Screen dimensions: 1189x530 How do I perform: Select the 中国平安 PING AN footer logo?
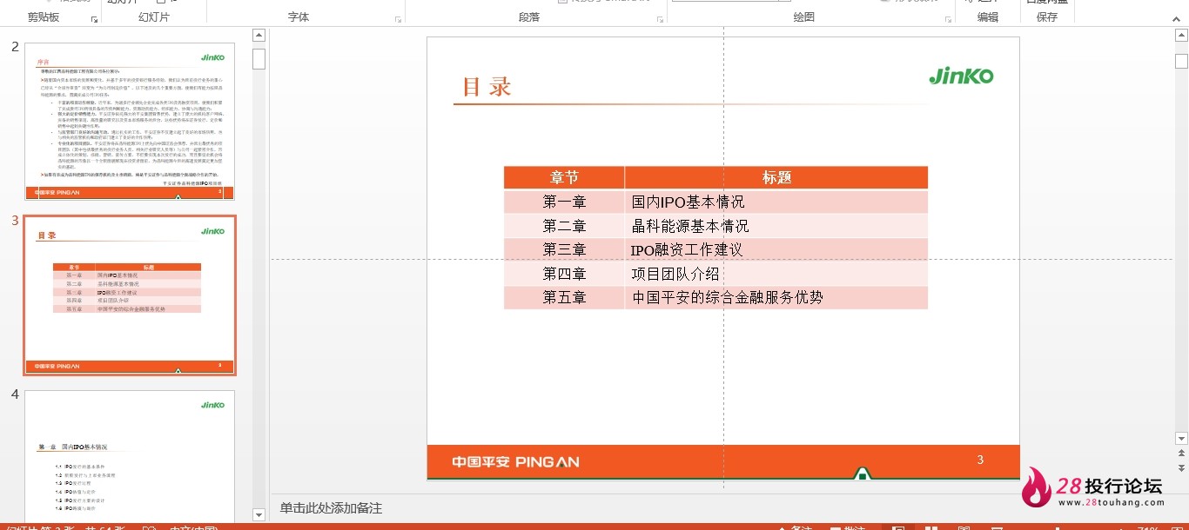(x=515, y=462)
